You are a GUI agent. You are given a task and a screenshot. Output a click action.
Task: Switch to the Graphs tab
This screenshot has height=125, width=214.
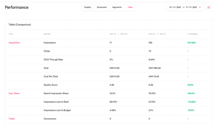click(87, 7)
